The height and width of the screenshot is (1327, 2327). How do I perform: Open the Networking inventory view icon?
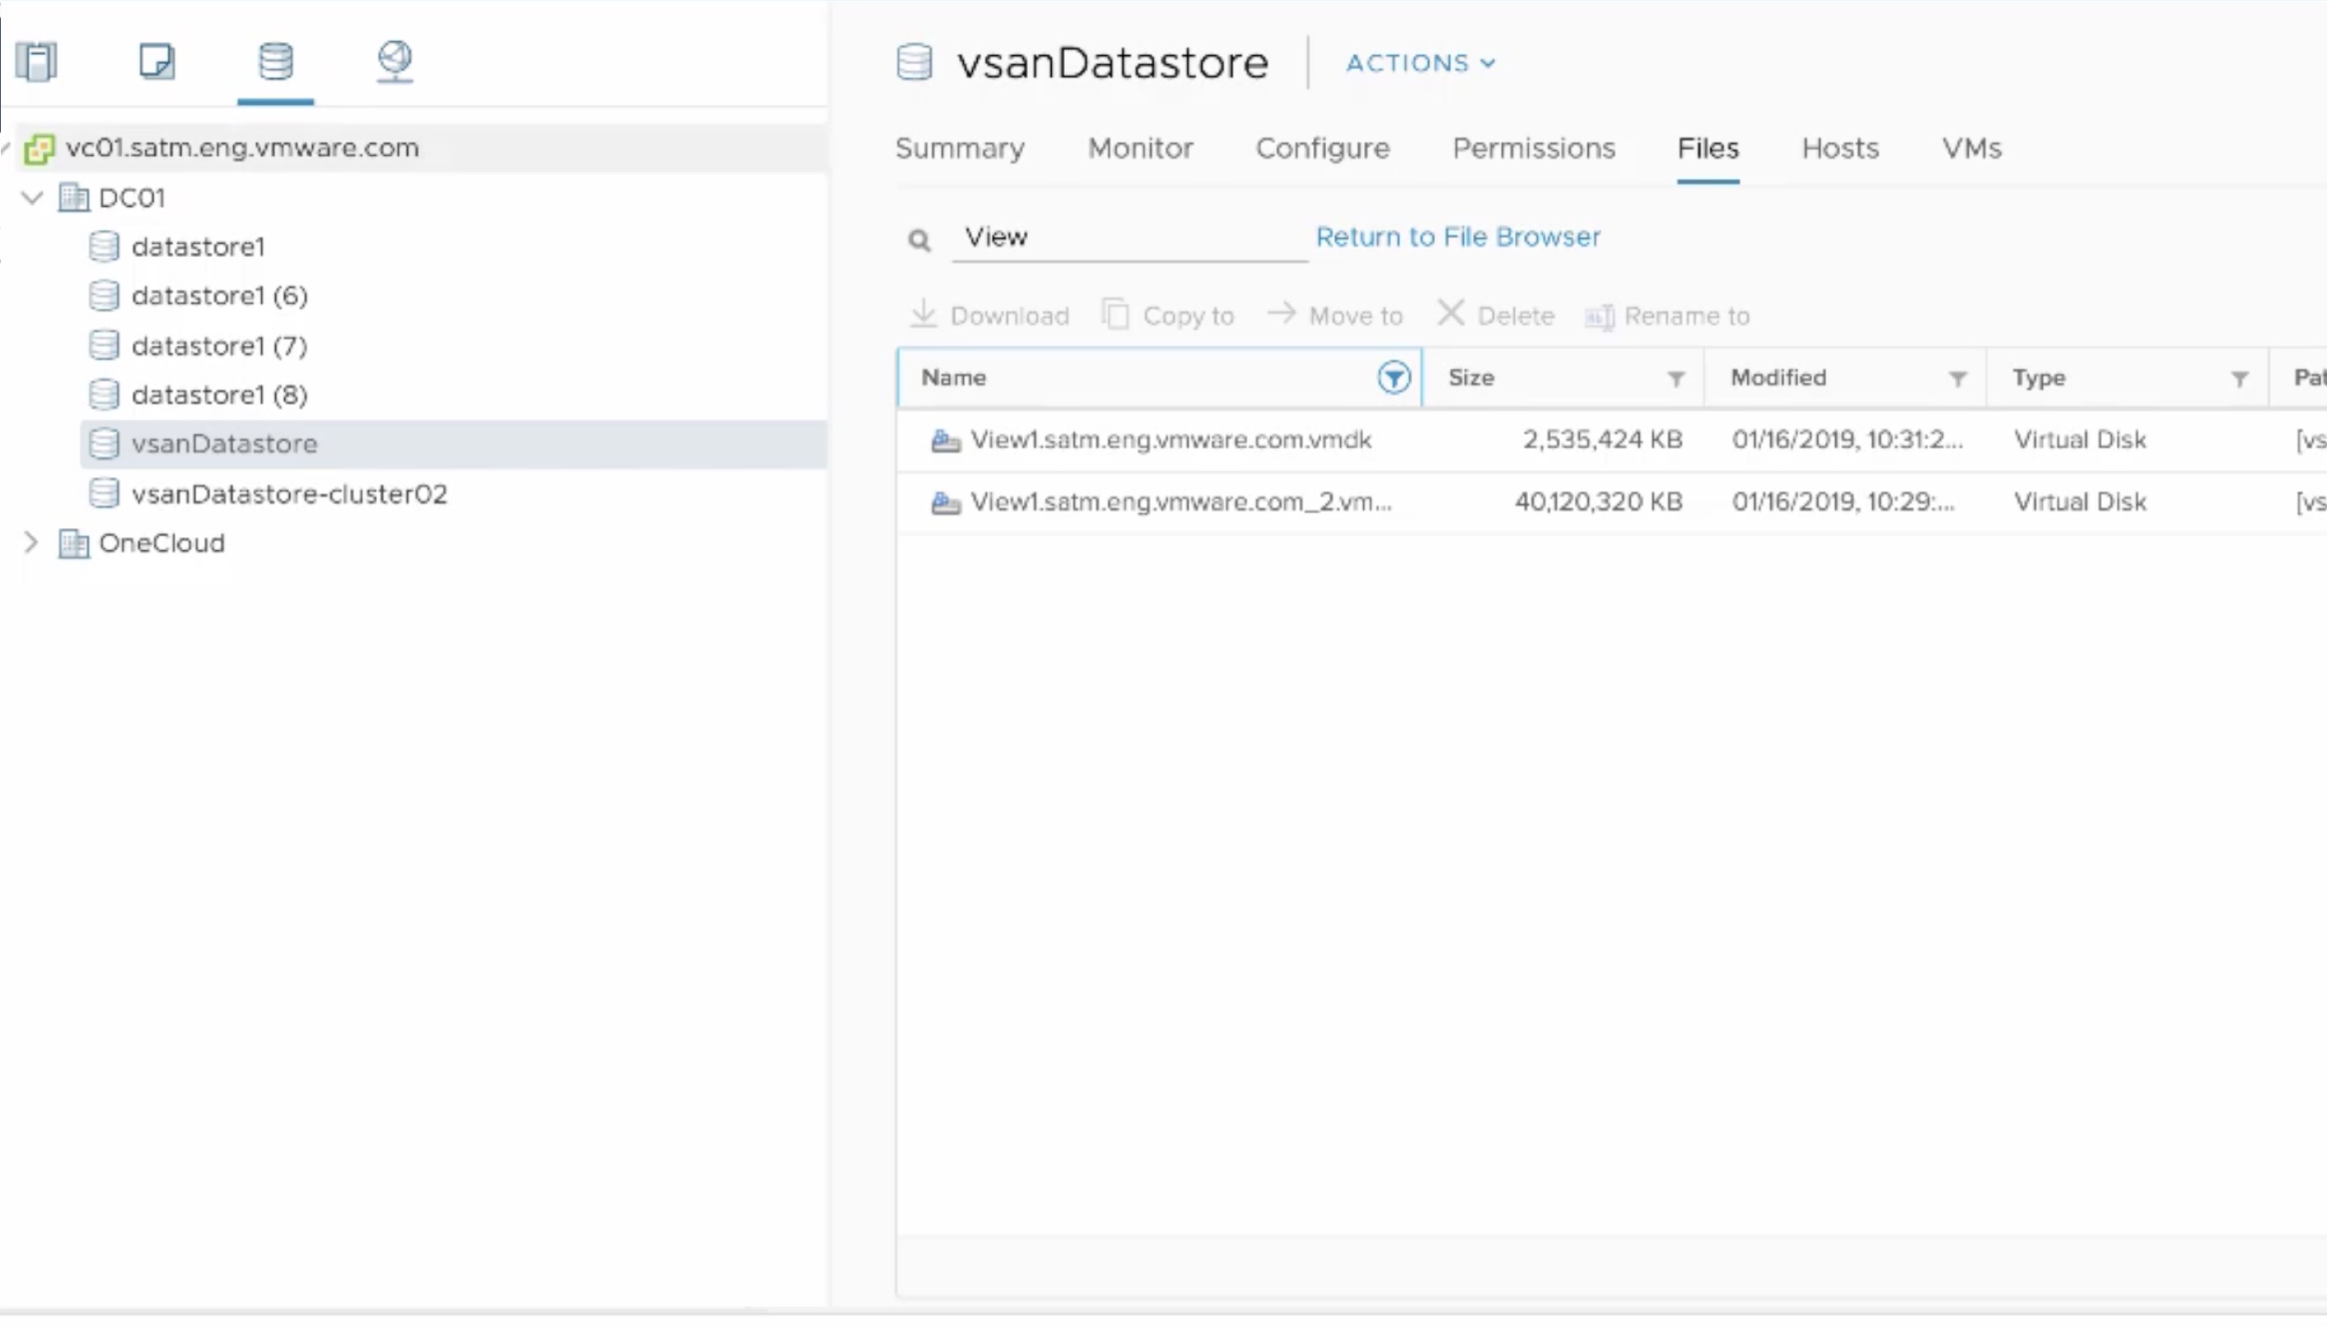coord(394,62)
